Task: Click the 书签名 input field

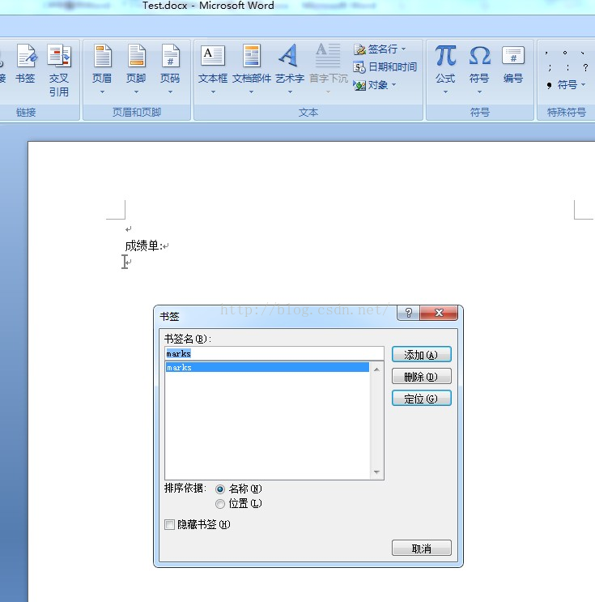Action: (274, 353)
